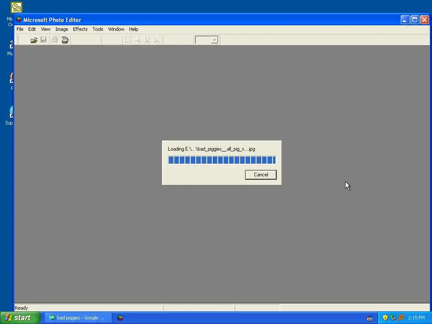Screen dimensions: 432x324
Task: Switch to 'bad piggies - Google' taskbar window
Action: 78,318
